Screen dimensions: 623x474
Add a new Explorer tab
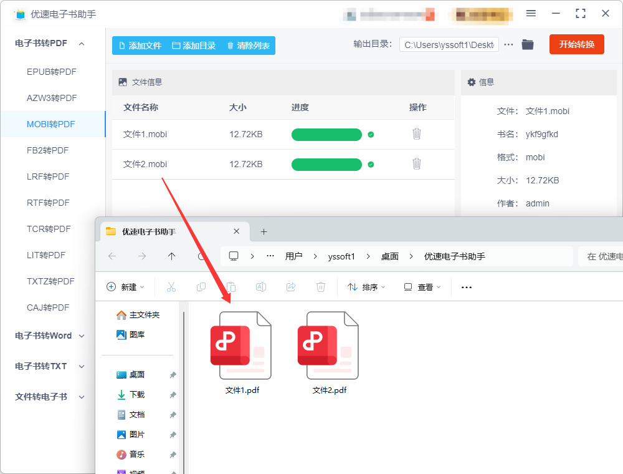coord(264,231)
